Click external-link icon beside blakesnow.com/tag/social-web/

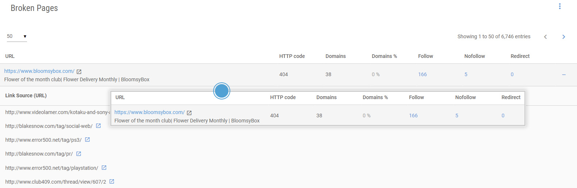click(x=98, y=126)
